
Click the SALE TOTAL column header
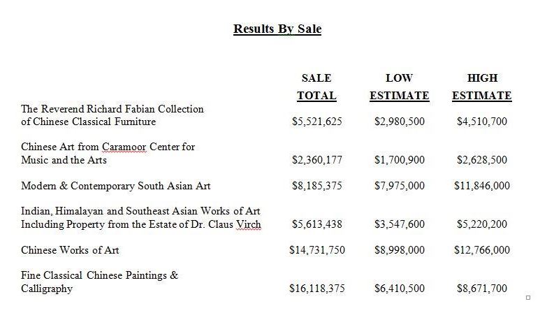(316, 87)
